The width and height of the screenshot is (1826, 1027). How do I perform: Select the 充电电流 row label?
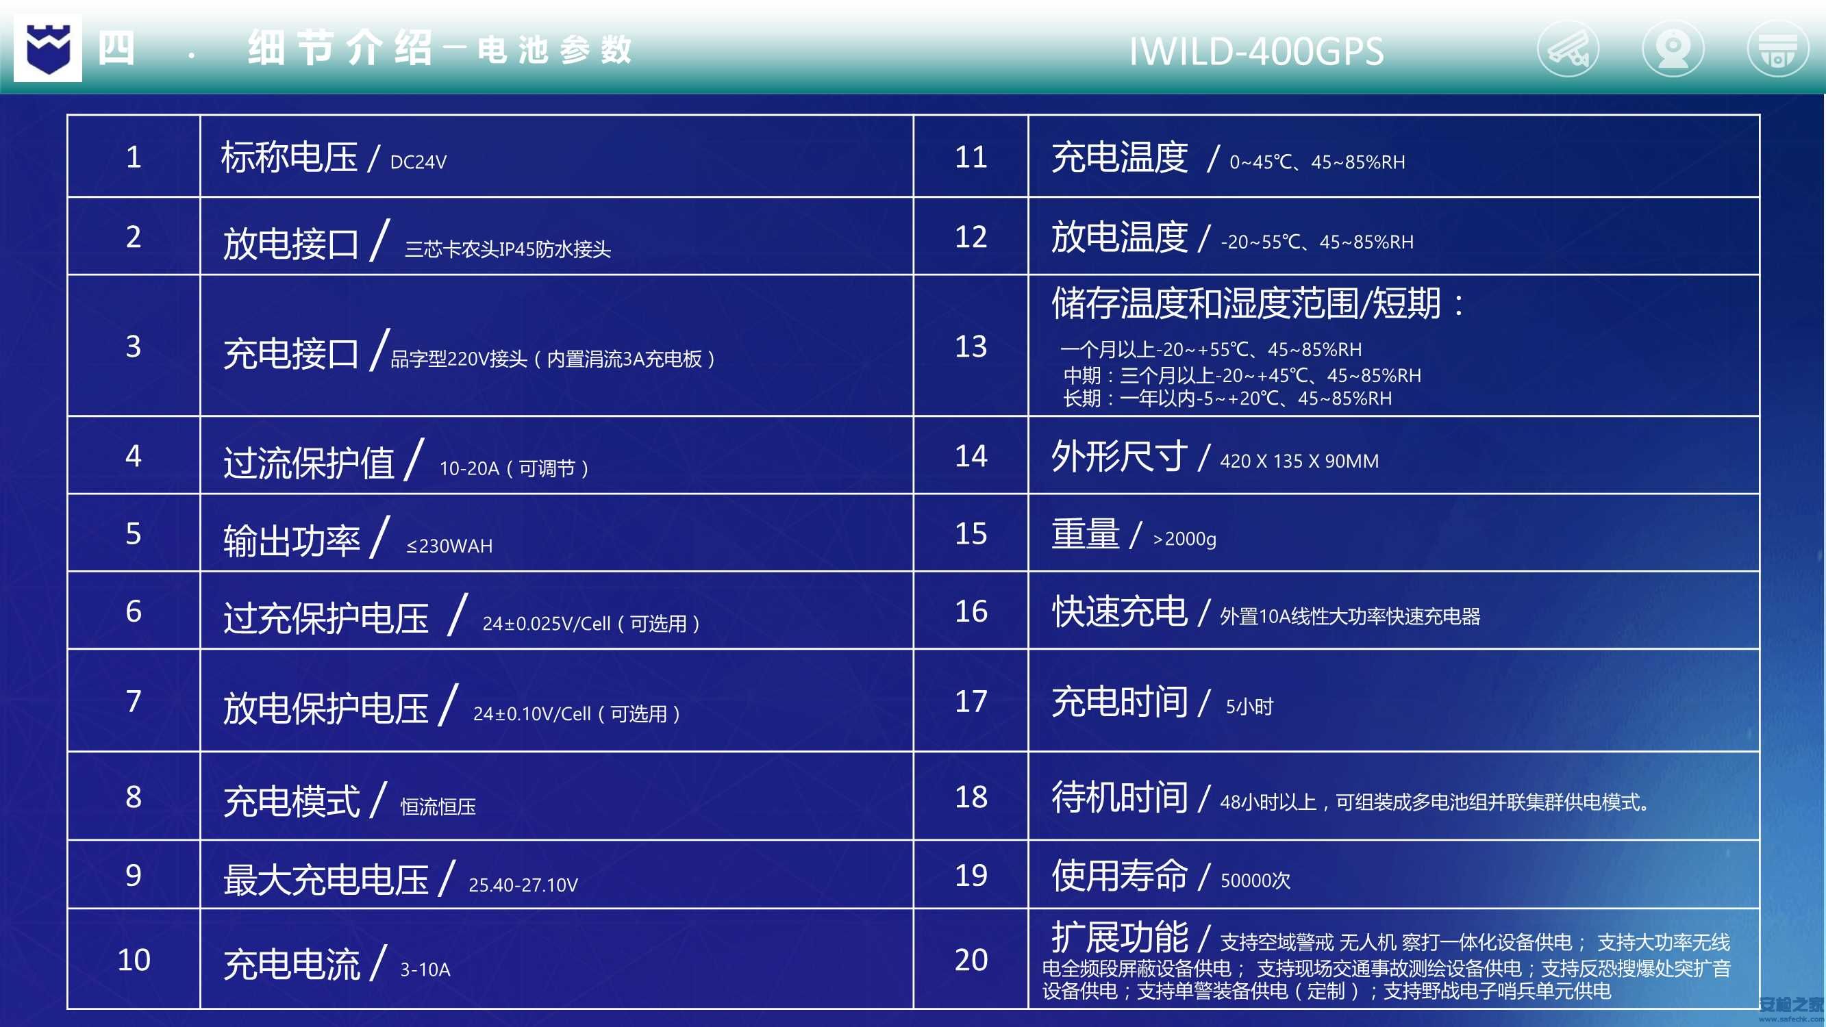pos(291,965)
